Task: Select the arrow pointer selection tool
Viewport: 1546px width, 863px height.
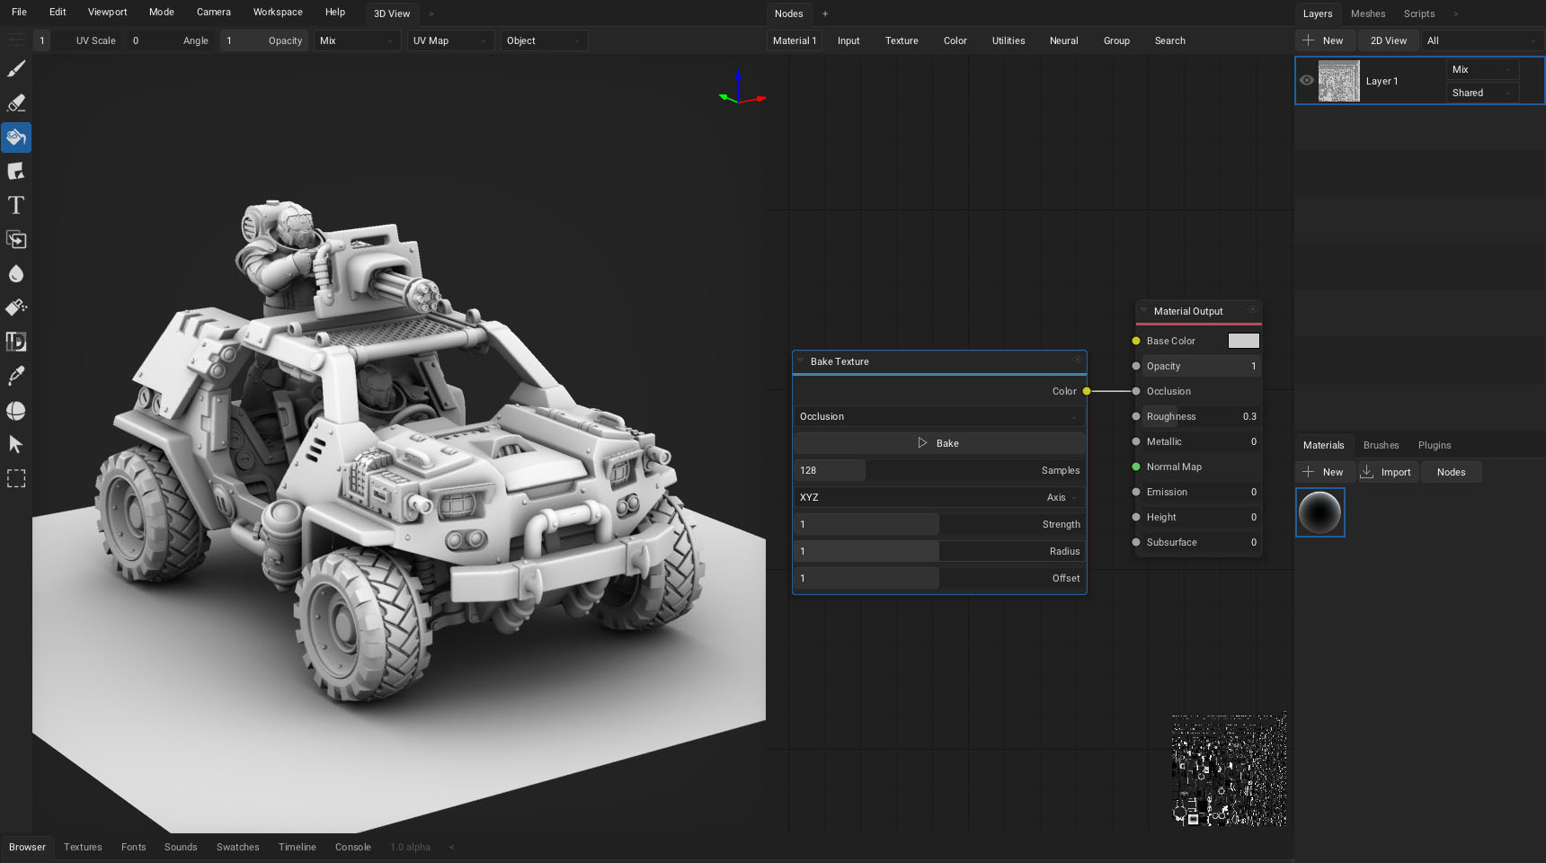Action: [x=16, y=445]
